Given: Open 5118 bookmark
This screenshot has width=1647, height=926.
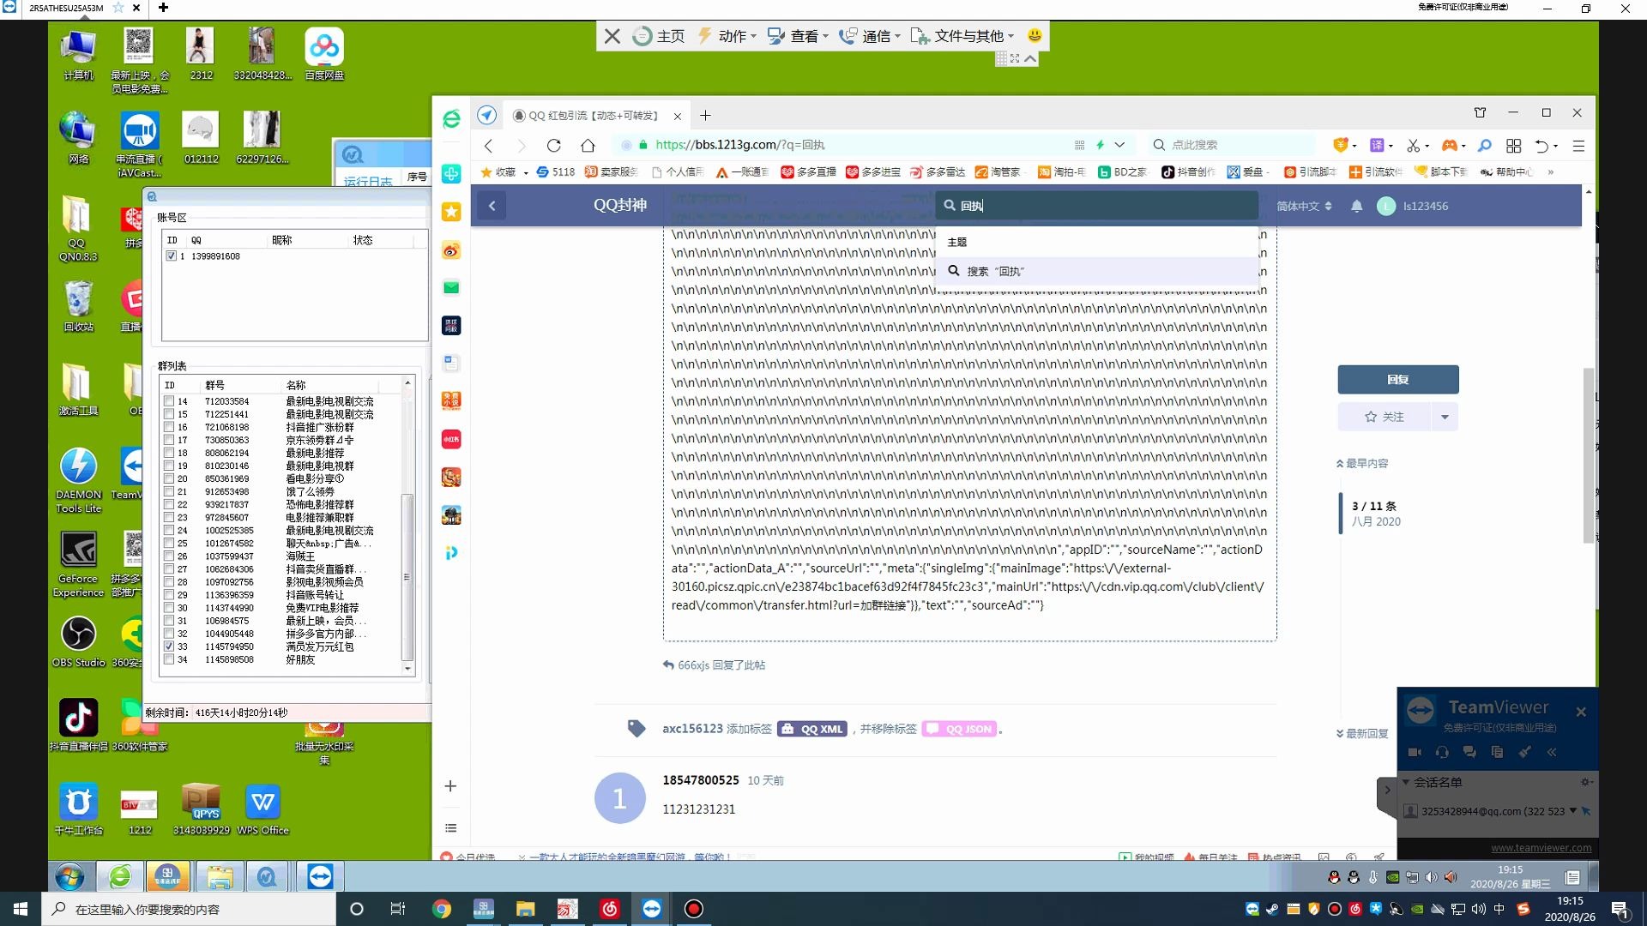Looking at the screenshot, I should [x=556, y=172].
